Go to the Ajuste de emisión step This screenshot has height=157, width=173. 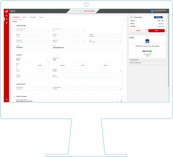[89, 11]
